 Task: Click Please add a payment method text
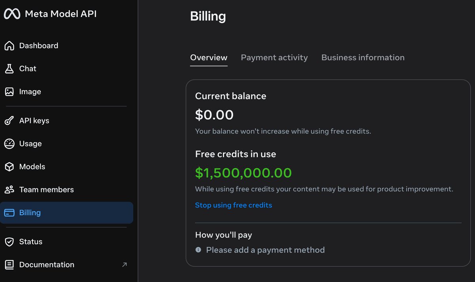click(265, 250)
